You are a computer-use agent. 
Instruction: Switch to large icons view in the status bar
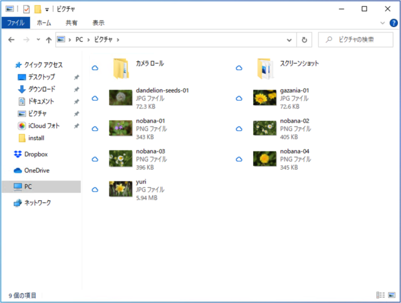(392, 295)
